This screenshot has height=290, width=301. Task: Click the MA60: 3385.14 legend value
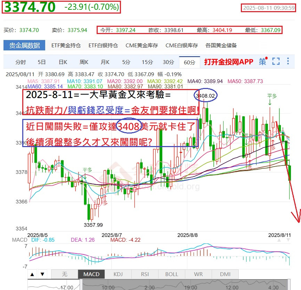point(45,87)
